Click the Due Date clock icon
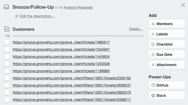Viewport: 188px width, 105px height. 153,55
